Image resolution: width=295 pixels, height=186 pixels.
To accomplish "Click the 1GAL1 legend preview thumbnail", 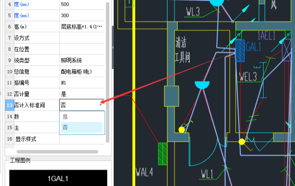I will pyautogui.click(x=58, y=178).
